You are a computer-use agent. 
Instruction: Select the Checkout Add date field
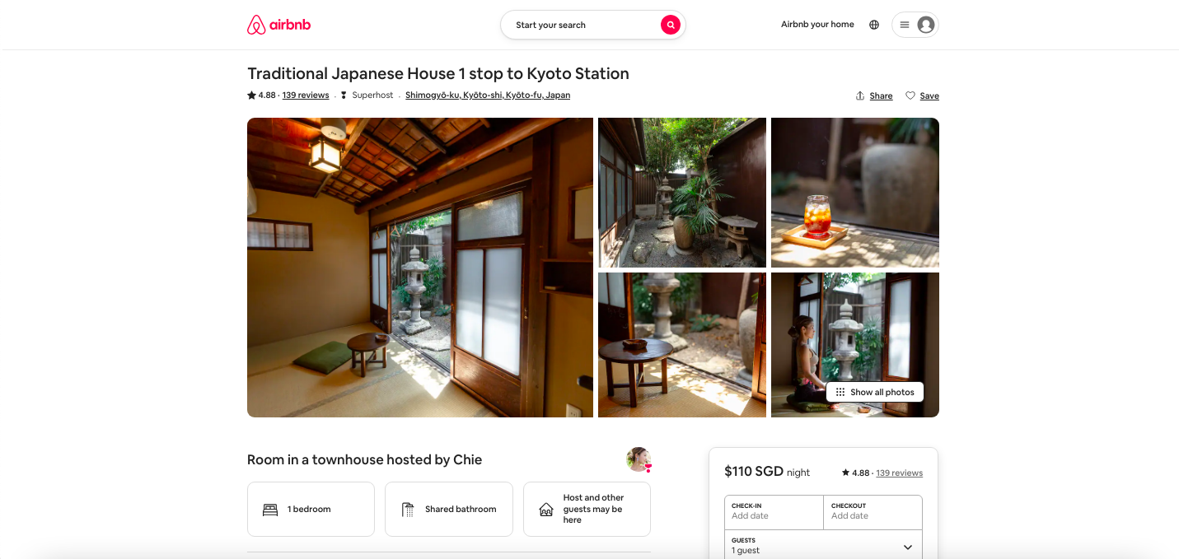pyautogui.click(x=873, y=511)
